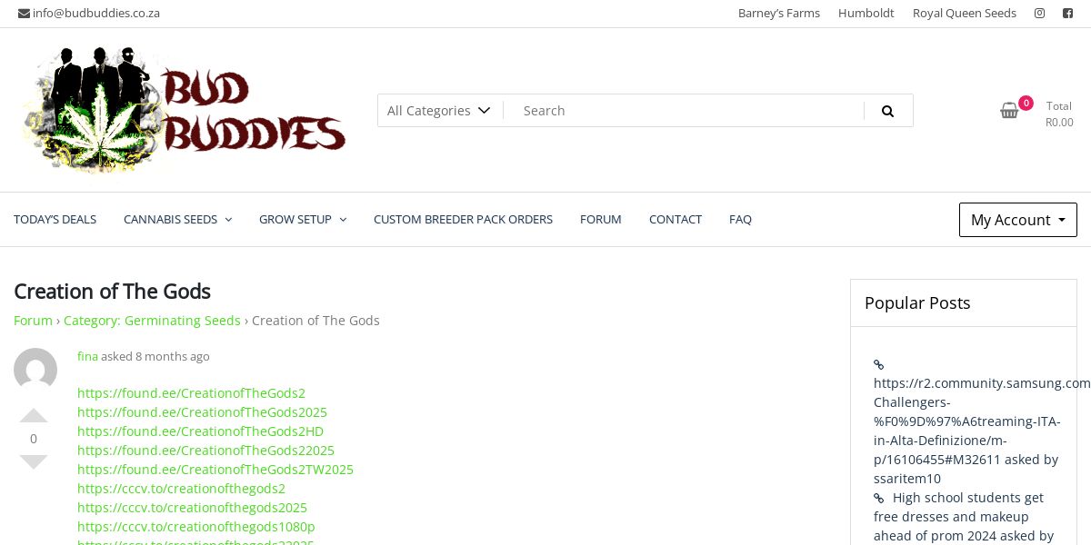Visit the Royal Queen Seeds link

[965, 14]
